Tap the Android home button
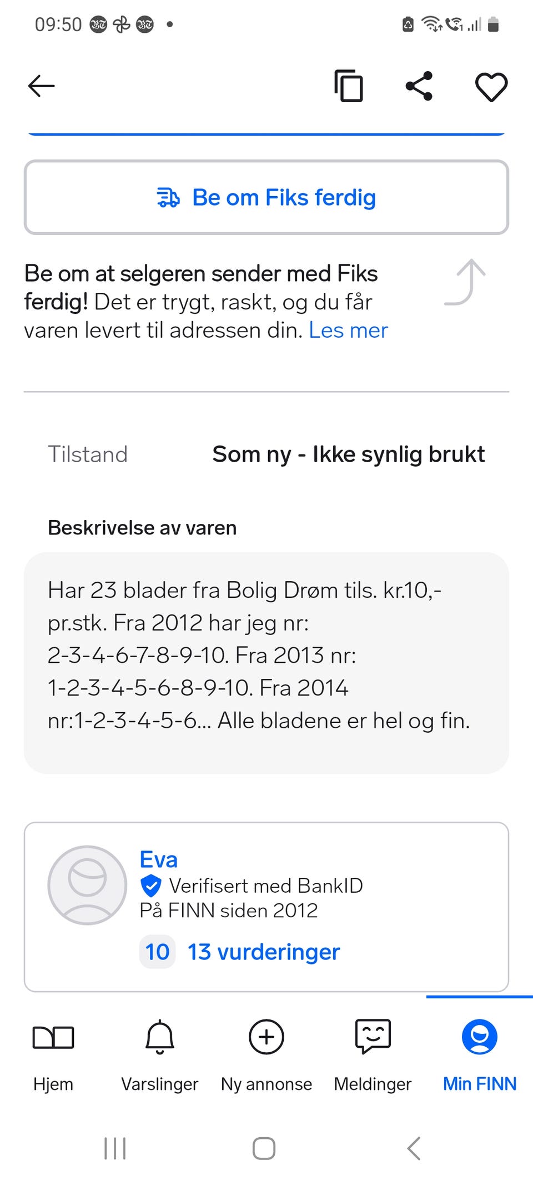Screen dimensions: 533x1185 [x=264, y=1148]
